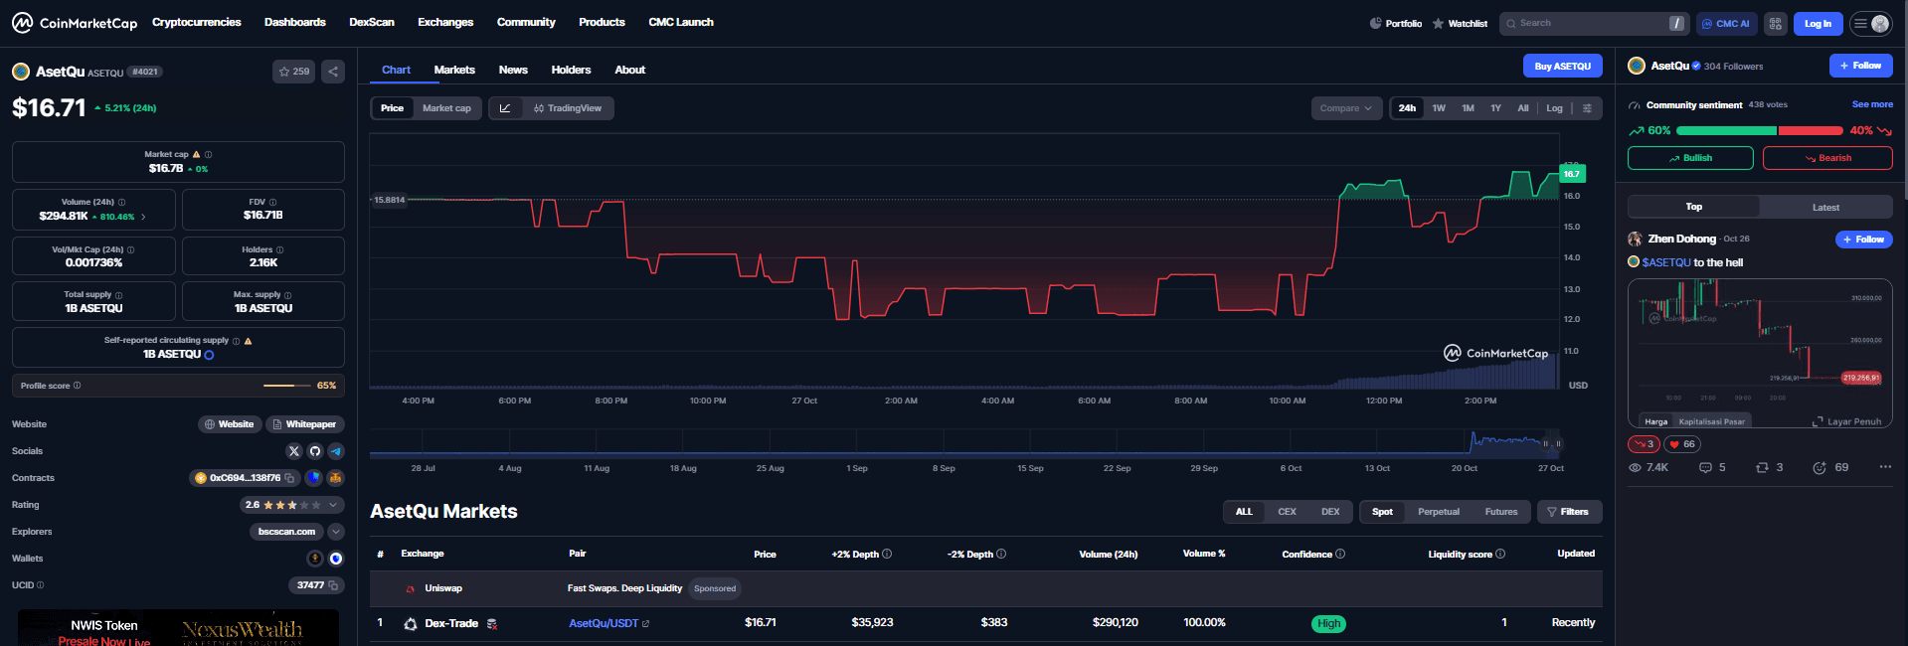Click See more on community sentiment
Viewport: 1908px width, 646px height.
coord(1872,104)
